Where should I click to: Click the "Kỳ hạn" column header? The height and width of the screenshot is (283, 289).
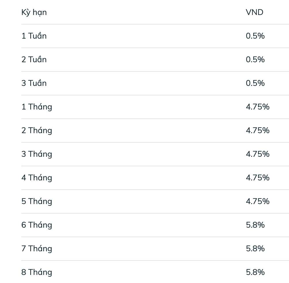coord(34,12)
